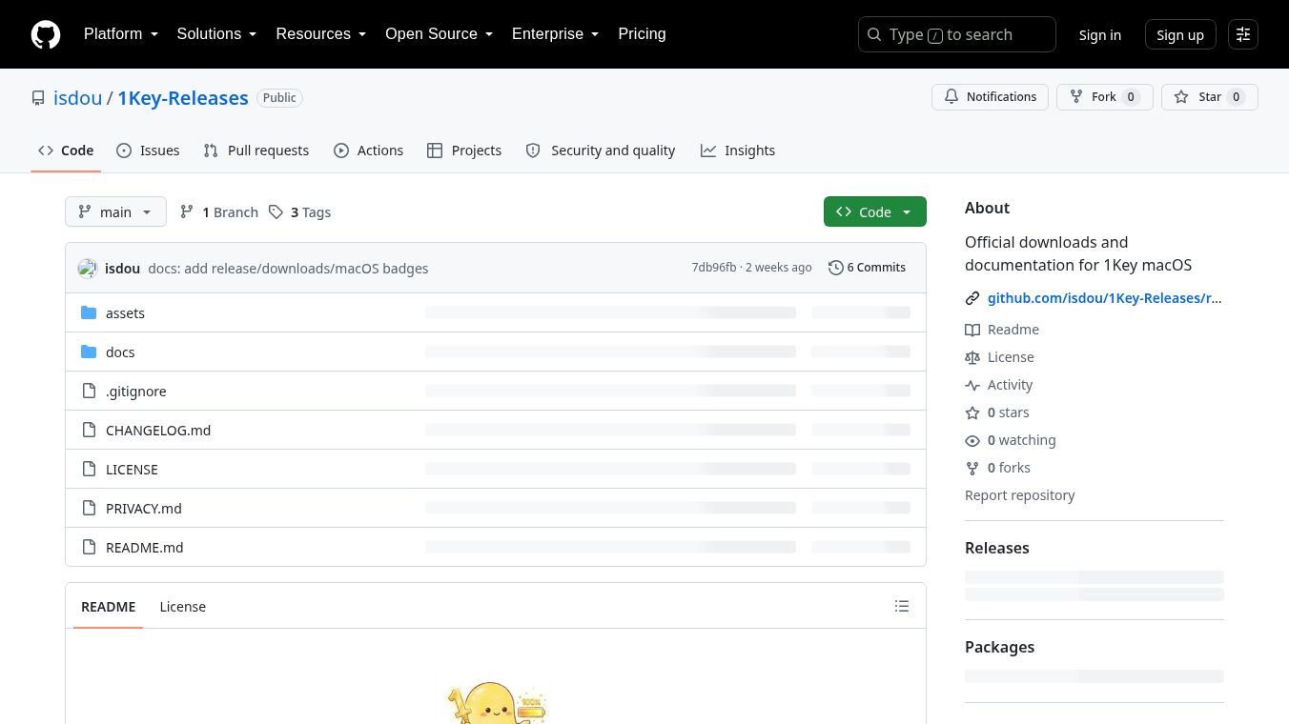1289x724 pixels.
Task: Open the Insights tab
Action: click(738, 151)
